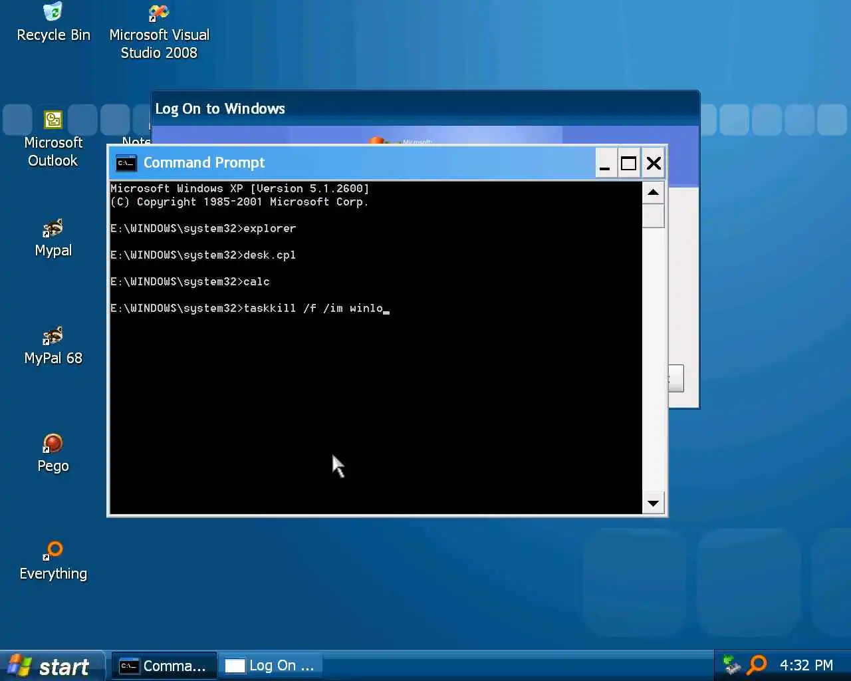The height and width of the screenshot is (681, 851).
Task: Click the 'explorer' command line text
Action: pyautogui.click(x=269, y=228)
